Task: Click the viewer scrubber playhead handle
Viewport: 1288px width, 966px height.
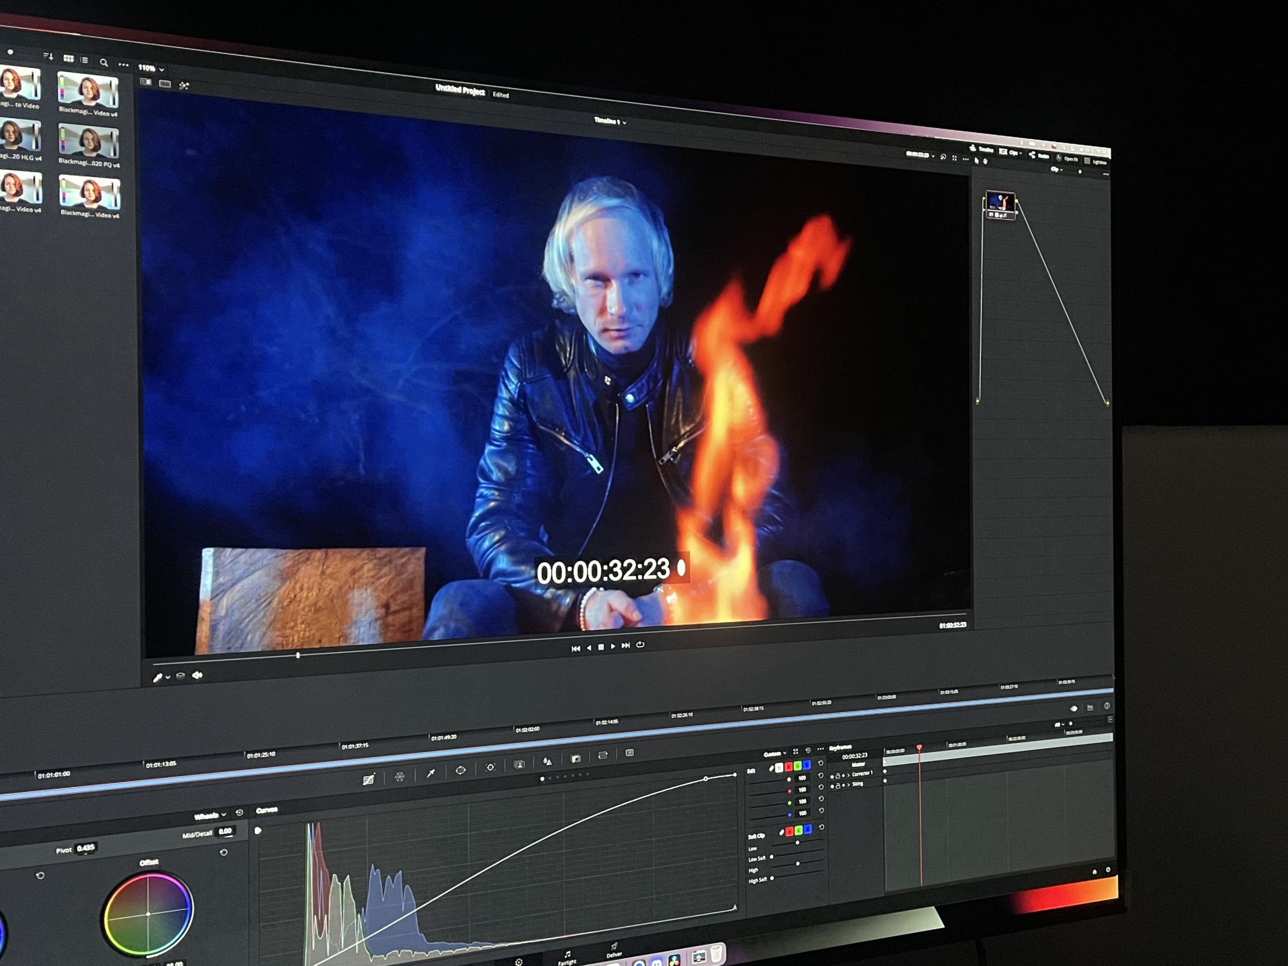Action: point(298,655)
